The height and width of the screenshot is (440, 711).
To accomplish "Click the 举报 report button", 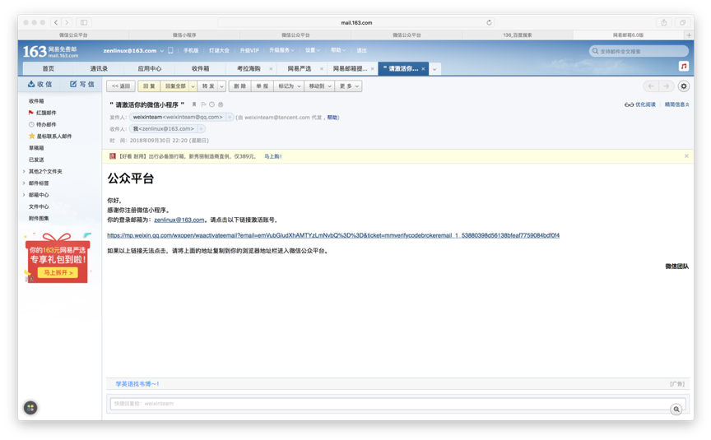I will 262,86.
